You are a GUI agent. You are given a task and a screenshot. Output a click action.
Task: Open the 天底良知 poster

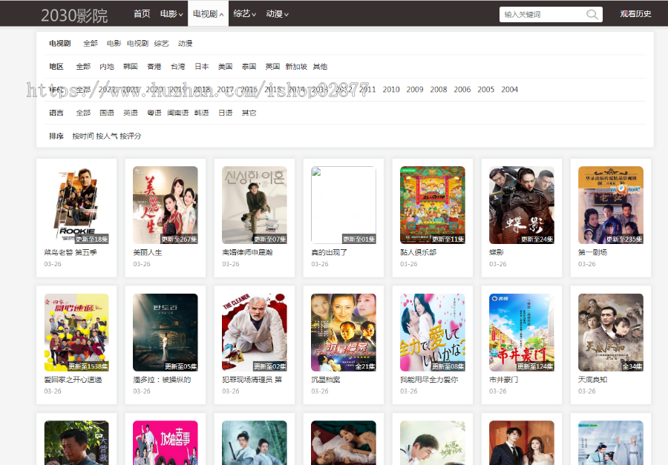tap(611, 332)
